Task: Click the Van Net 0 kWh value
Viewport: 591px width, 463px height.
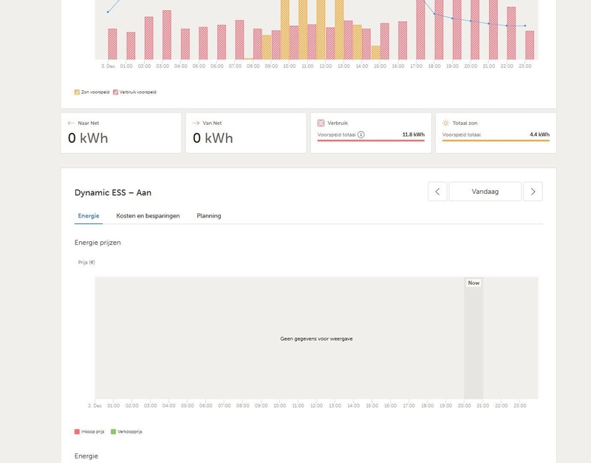Action: [x=213, y=138]
